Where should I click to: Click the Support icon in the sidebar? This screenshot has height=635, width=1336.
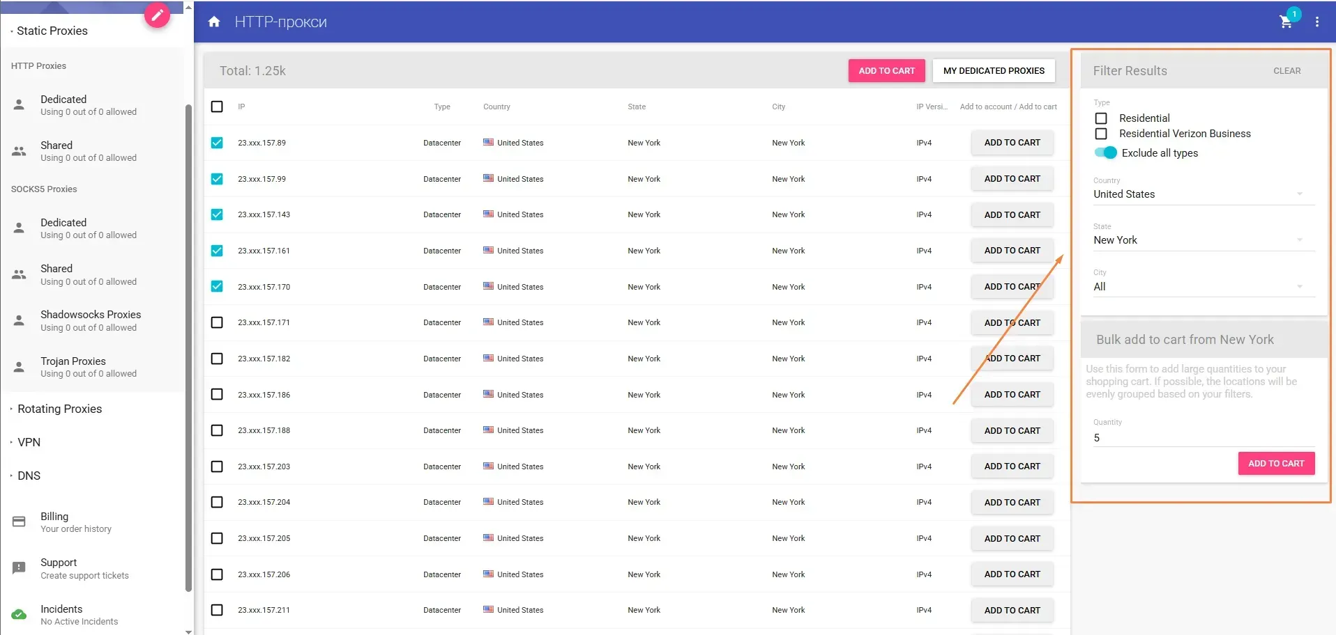(x=18, y=567)
